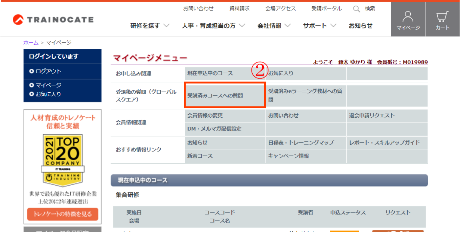
Task: Click the 集合研修 subheading
Action: click(127, 195)
